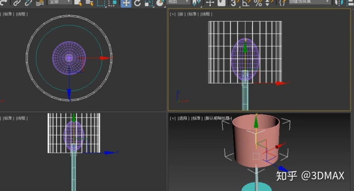Click blue axis arrow in top viewport
The height and width of the screenshot is (191, 354).
pyautogui.click(x=69, y=94)
